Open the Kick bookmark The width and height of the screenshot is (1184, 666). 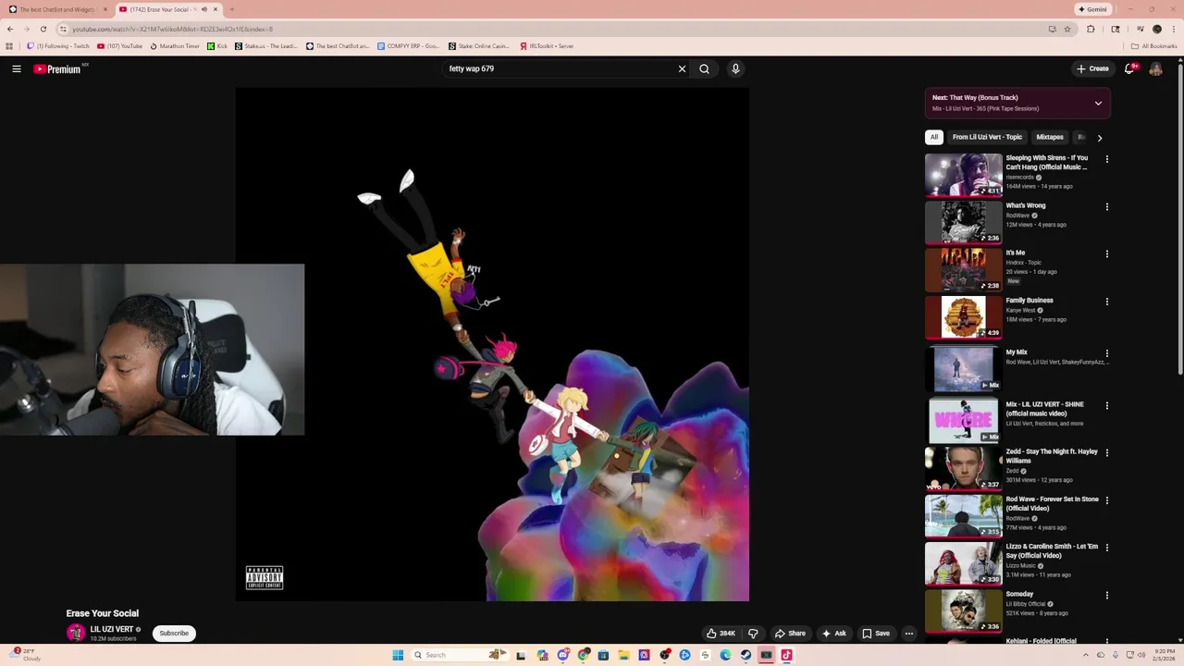(217, 45)
